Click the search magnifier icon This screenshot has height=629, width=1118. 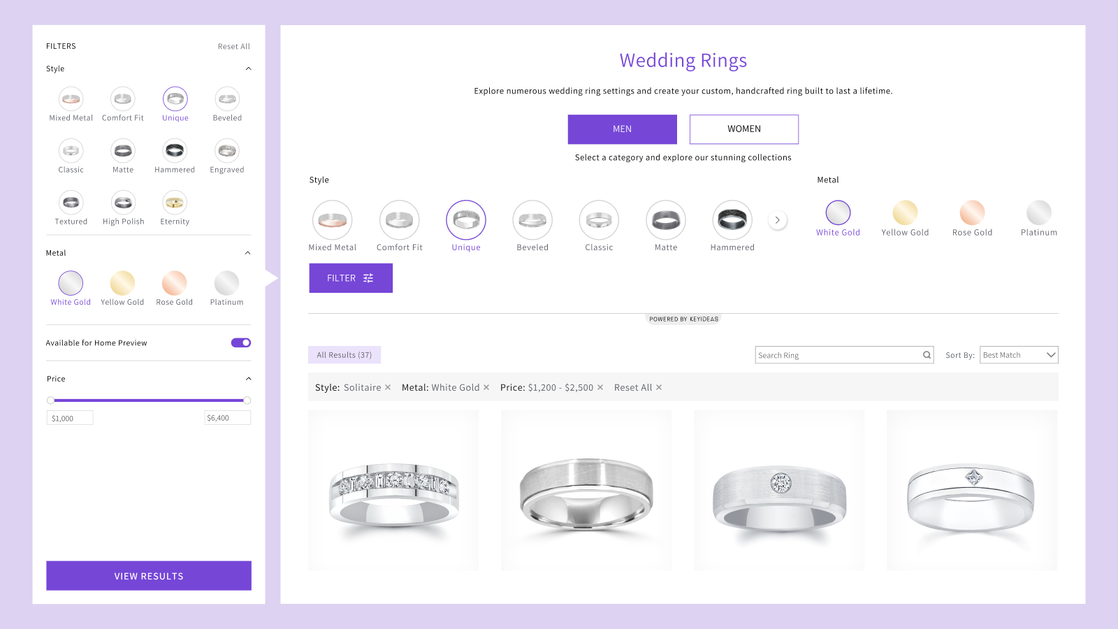927,355
